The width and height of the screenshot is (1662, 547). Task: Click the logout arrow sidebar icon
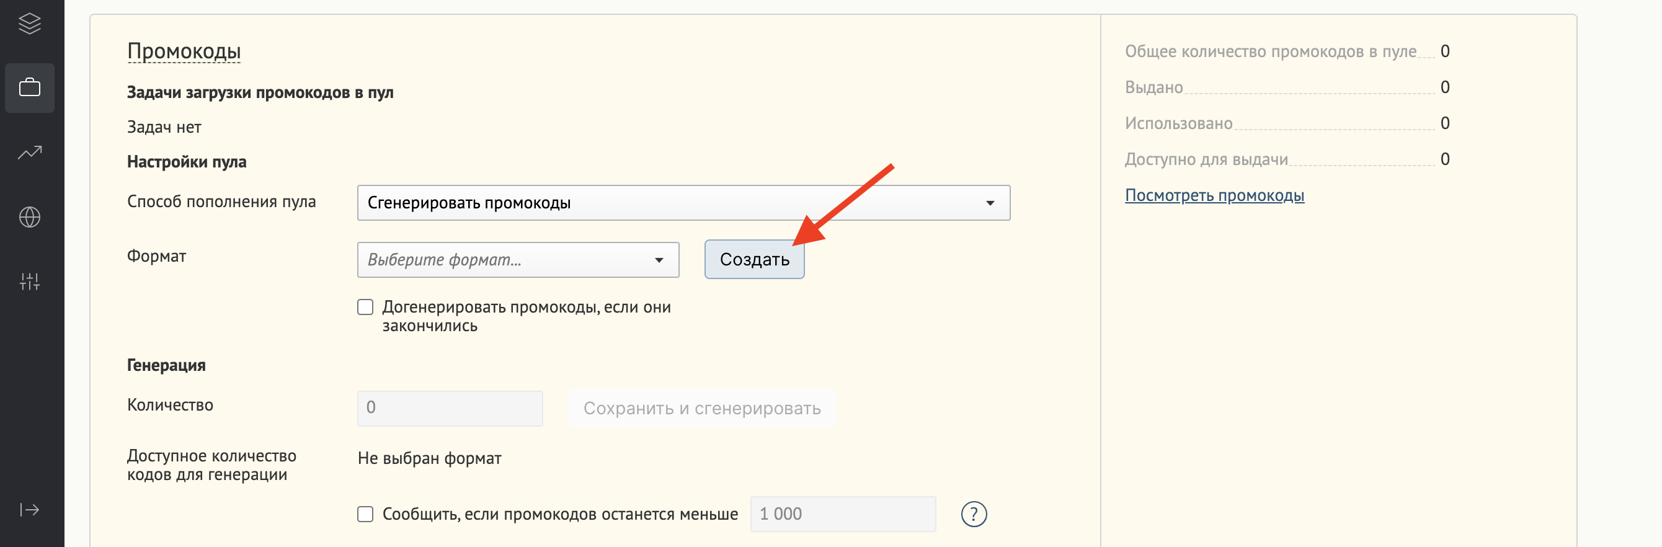30,510
